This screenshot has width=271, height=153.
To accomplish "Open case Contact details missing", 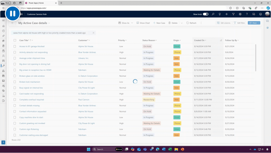I will (x=29, y=106).
